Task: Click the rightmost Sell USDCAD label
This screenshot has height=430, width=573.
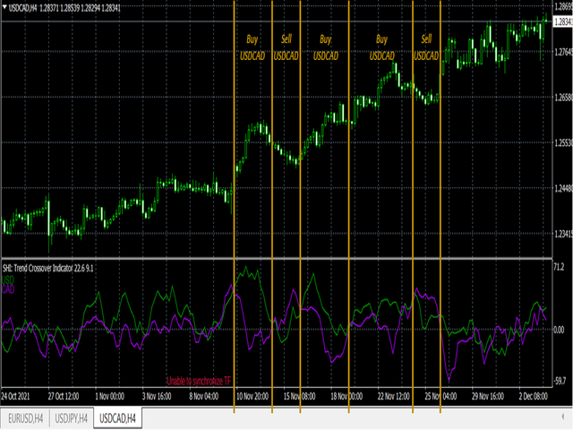Action: (426, 47)
